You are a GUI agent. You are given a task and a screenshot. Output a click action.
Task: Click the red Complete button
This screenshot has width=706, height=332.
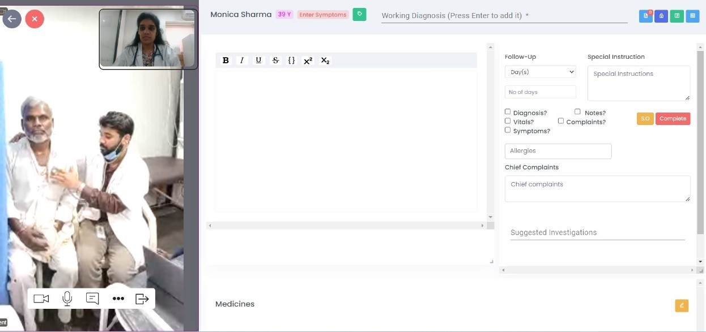[673, 119]
